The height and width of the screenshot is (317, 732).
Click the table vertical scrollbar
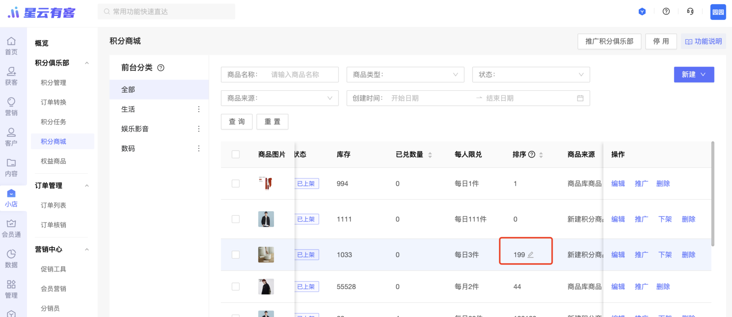pyautogui.click(x=712, y=194)
